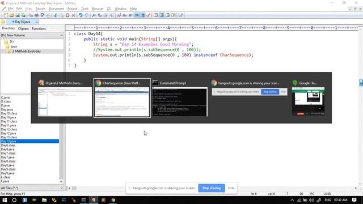Select the Command Prompt thumbnail in switcher
Screen dimensions: 363x204
pyautogui.click(x=179, y=98)
